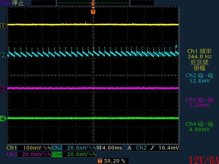The image size is (219, 164).
Task: Click the 3.20mV peak-to-peak value
Action: click(x=199, y=105)
